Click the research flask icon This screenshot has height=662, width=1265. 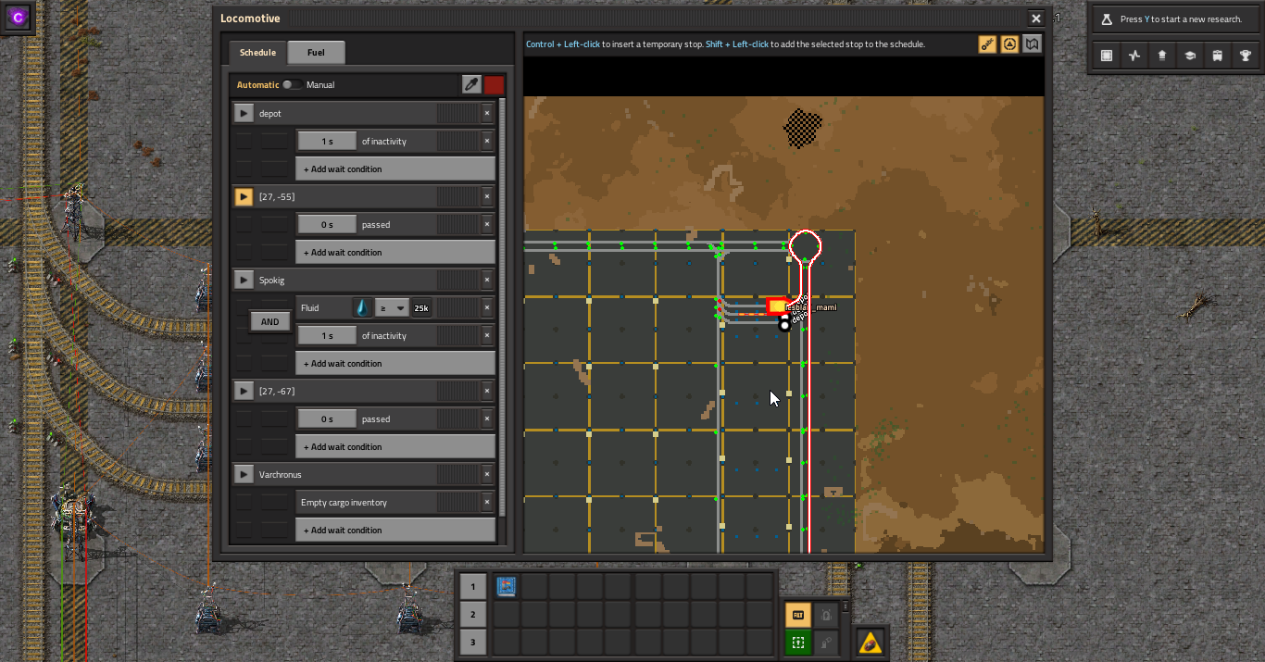[x=1106, y=19]
